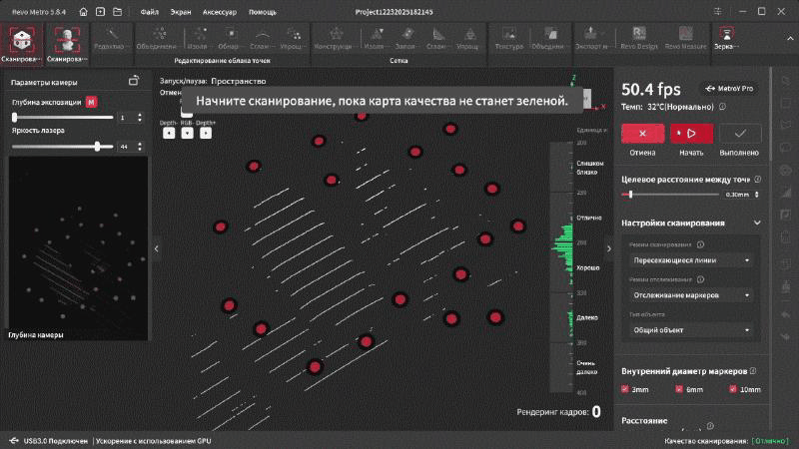Click the Экспорт м export tool

point(591,39)
